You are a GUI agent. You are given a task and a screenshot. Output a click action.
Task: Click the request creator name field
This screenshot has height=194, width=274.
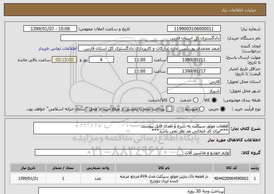(x=149, y=48)
